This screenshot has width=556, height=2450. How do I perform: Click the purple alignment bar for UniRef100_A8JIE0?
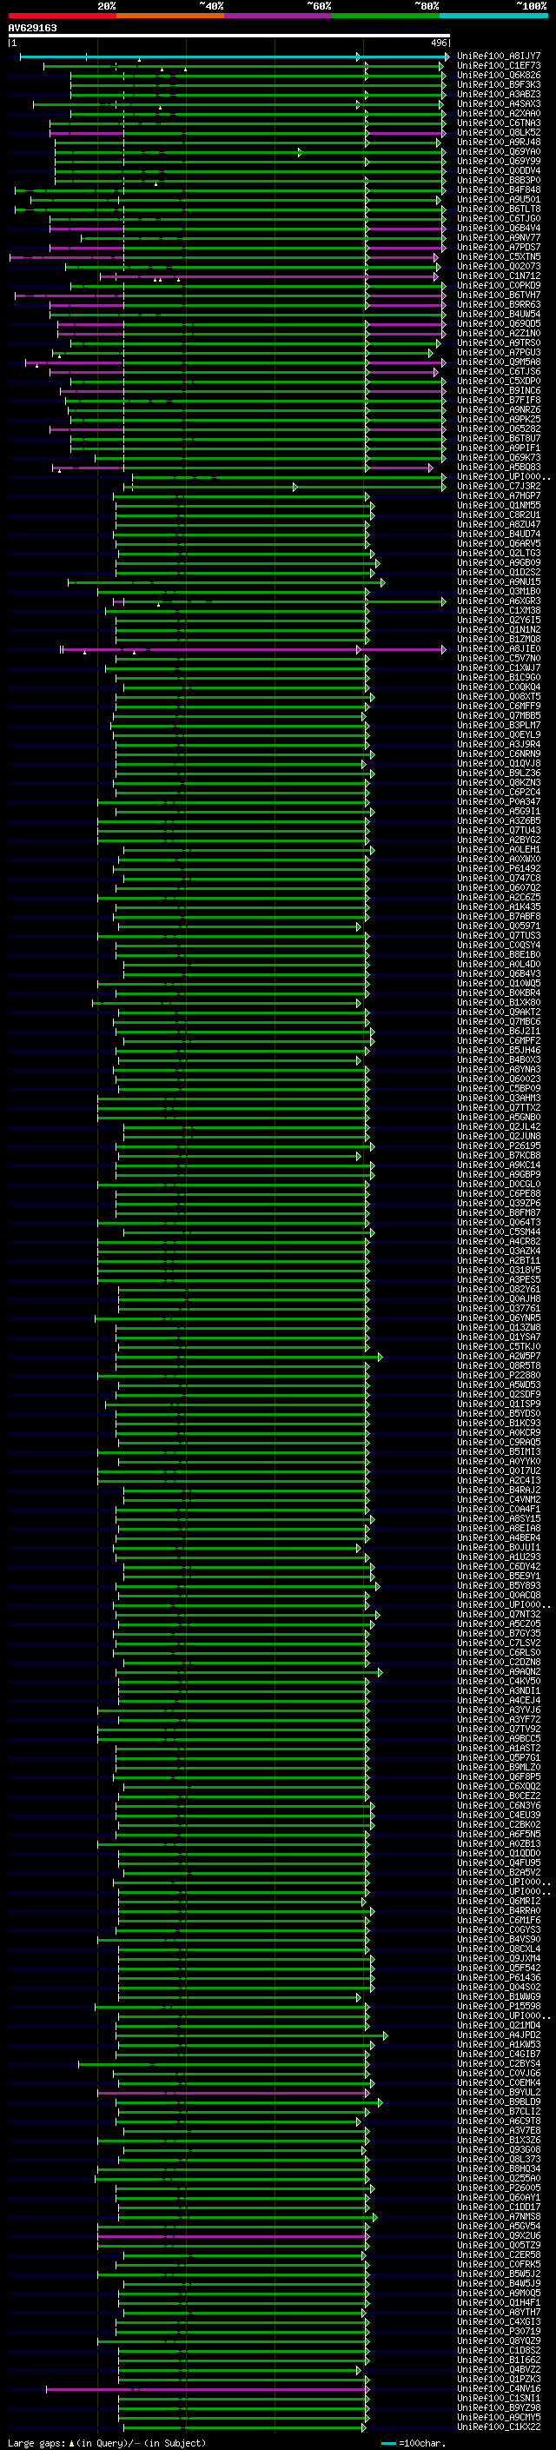point(253,649)
